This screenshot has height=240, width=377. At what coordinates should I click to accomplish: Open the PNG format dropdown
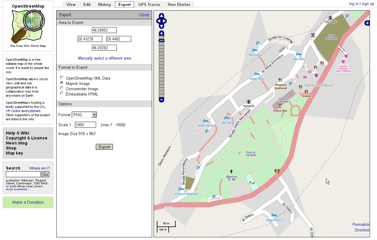click(x=84, y=115)
